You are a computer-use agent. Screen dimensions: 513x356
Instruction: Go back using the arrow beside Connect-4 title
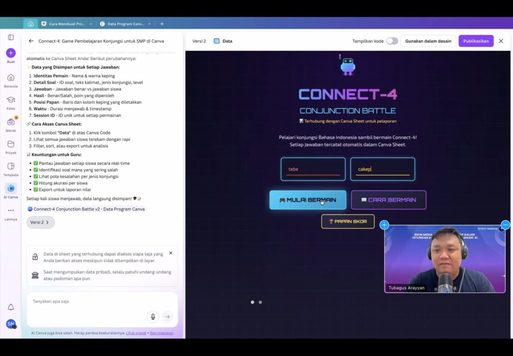pos(31,41)
